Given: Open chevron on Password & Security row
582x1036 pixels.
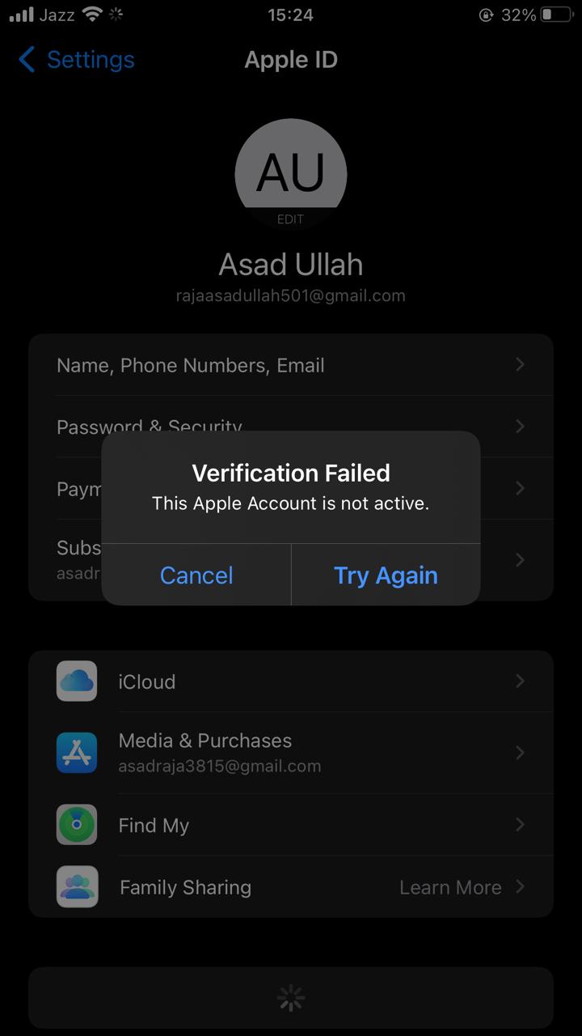Looking at the screenshot, I should (x=521, y=427).
